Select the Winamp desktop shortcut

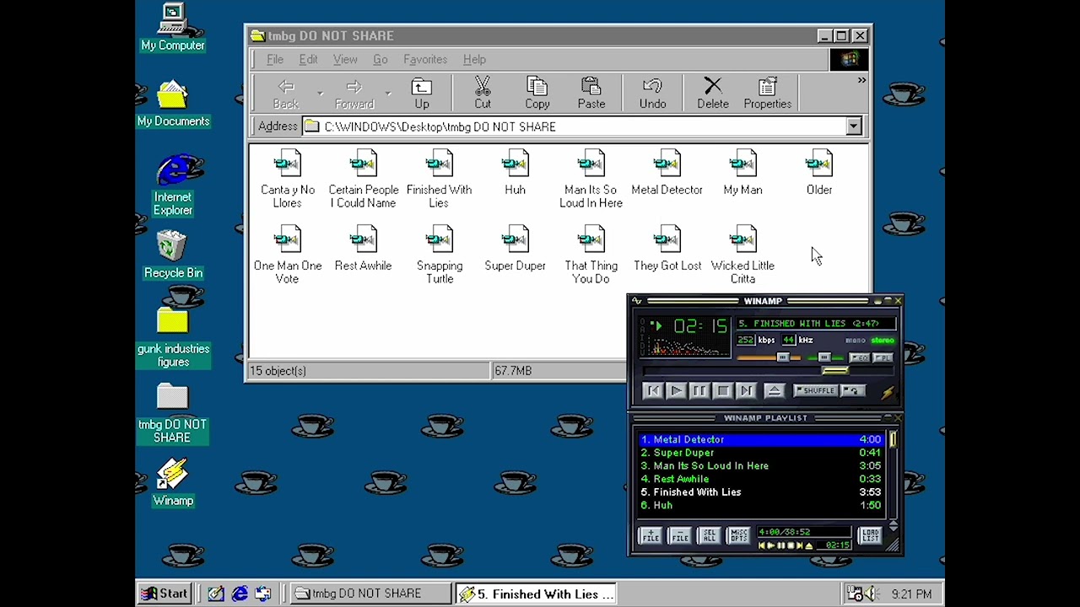point(173,483)
